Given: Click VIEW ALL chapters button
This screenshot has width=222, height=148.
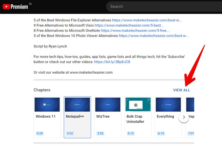Looking at the screenshot, I should (x=182, y=90).
